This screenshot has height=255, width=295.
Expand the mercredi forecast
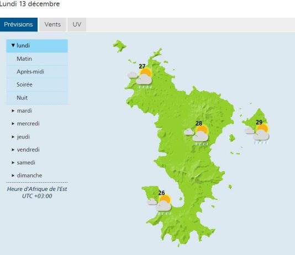pos(37,124)
